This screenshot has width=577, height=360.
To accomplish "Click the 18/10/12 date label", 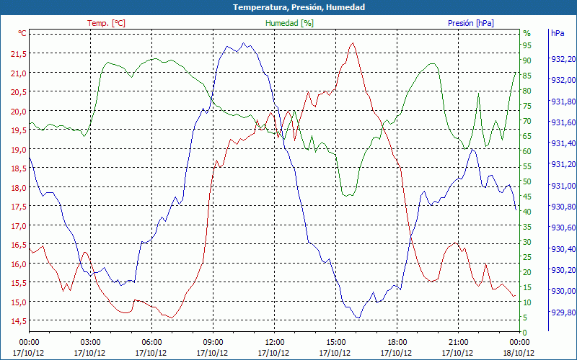I will (x=519, y=353).
